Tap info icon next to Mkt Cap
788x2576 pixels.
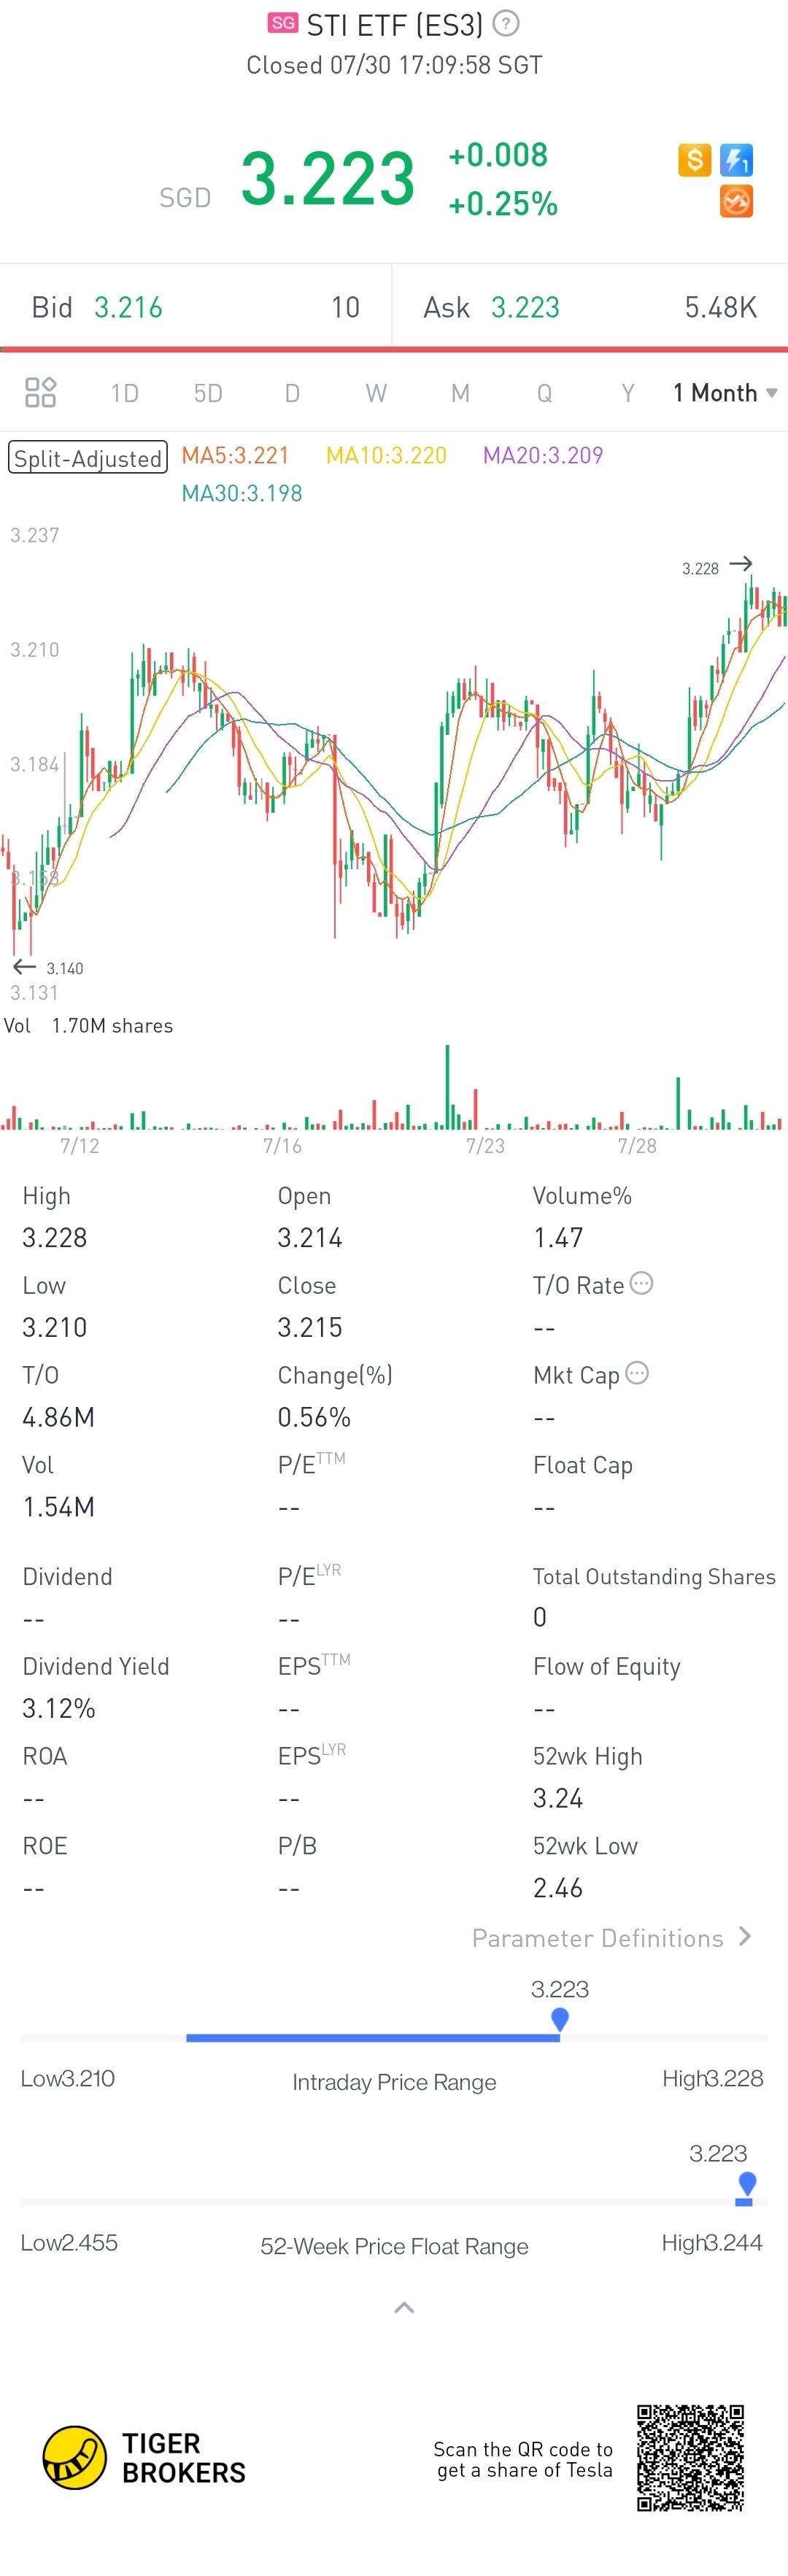(637, 1373)
